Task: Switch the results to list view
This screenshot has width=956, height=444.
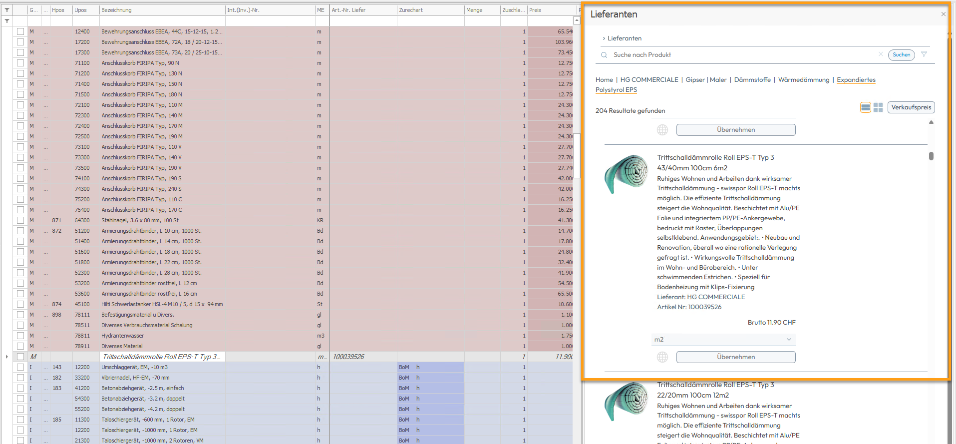Action: 866,107
